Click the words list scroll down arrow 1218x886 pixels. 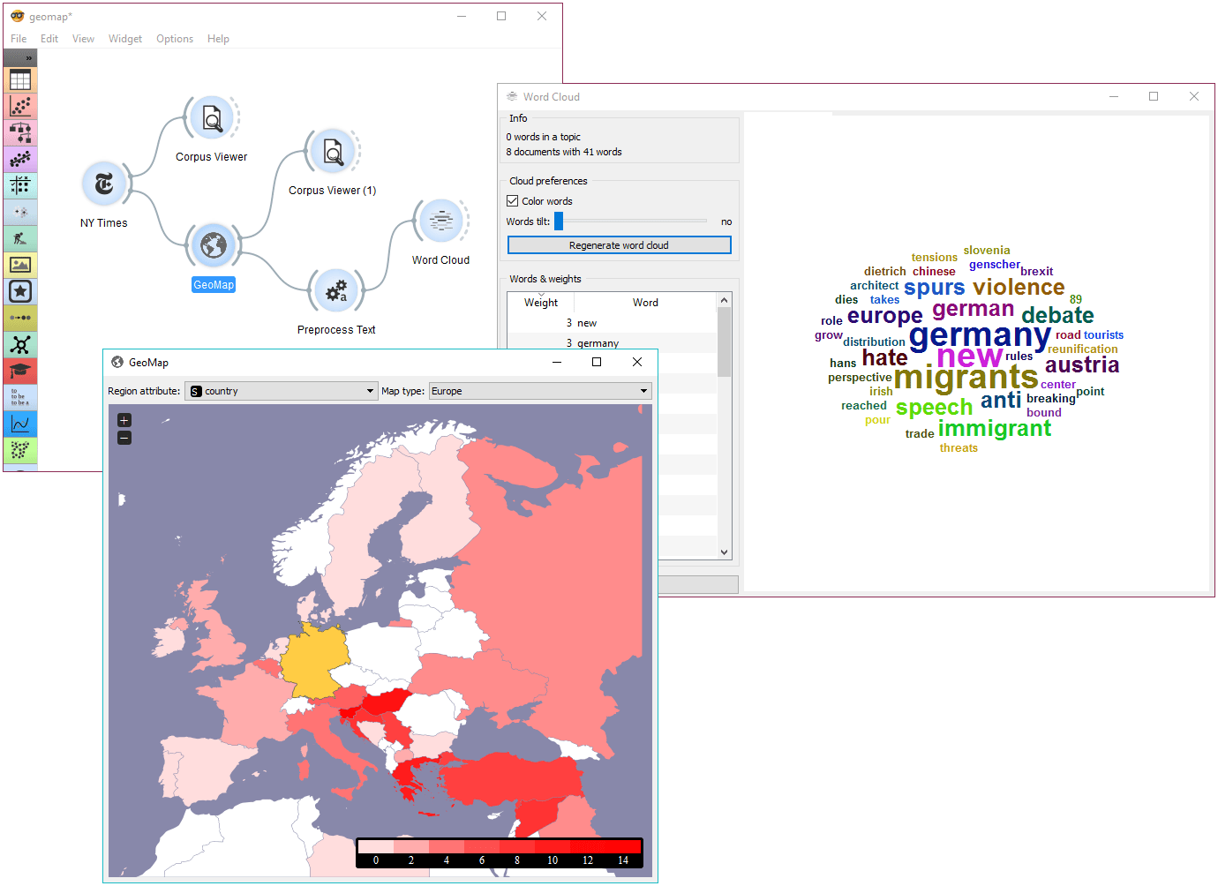point(725,552)
